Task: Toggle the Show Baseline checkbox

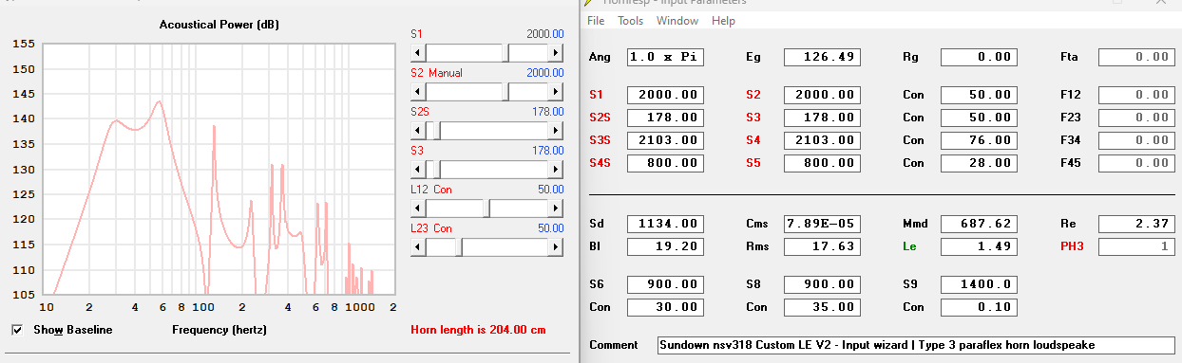Action: pos(17,330)
